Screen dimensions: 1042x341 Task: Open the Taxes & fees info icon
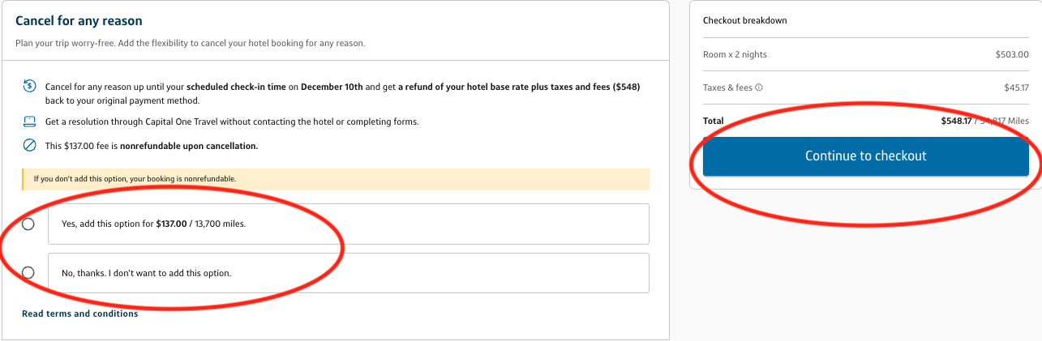coord(760,87)
